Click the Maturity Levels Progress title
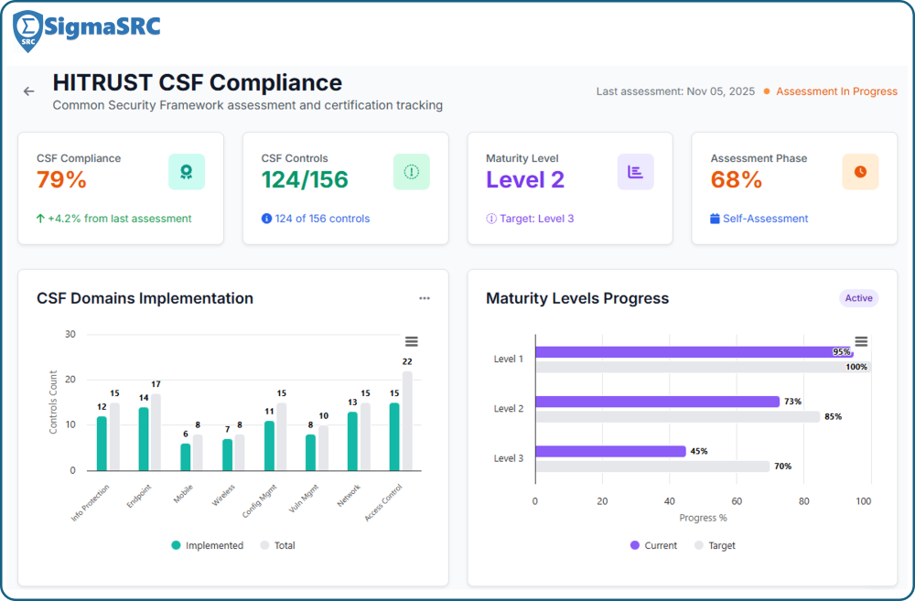 point(577,298)
